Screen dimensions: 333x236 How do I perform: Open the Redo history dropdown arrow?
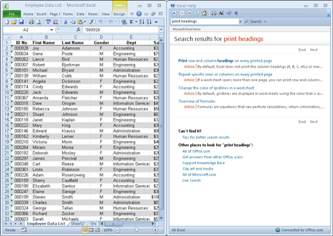point(116,22)
